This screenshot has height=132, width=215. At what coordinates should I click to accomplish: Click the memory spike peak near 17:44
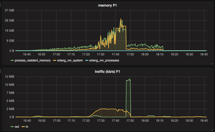click(121, 19)
